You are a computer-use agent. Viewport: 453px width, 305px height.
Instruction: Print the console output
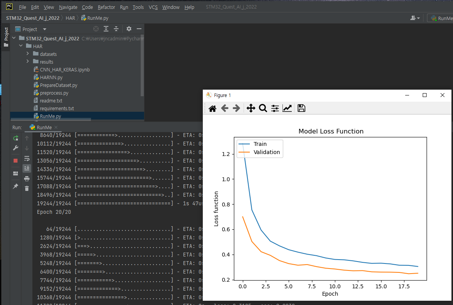pos(27,178)
